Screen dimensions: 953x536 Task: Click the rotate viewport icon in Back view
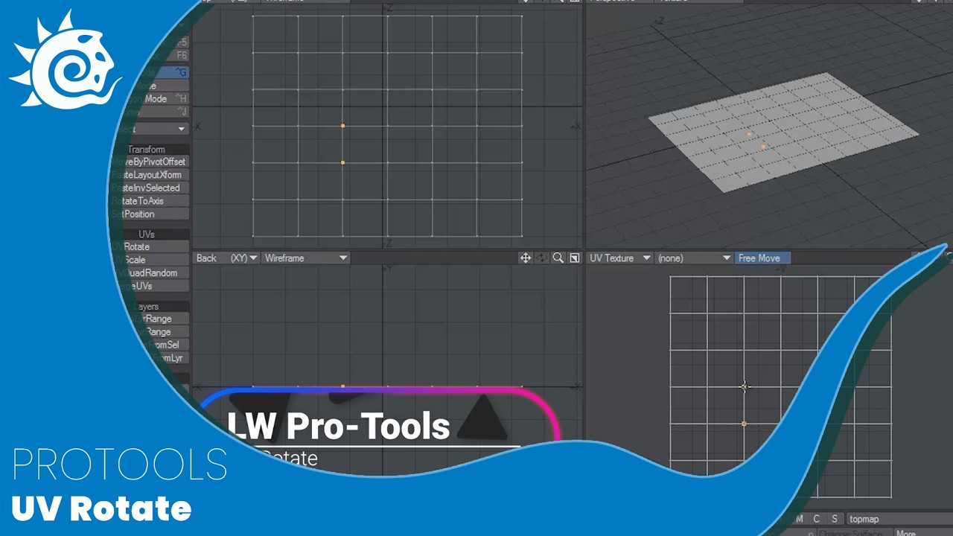point(541,258)
